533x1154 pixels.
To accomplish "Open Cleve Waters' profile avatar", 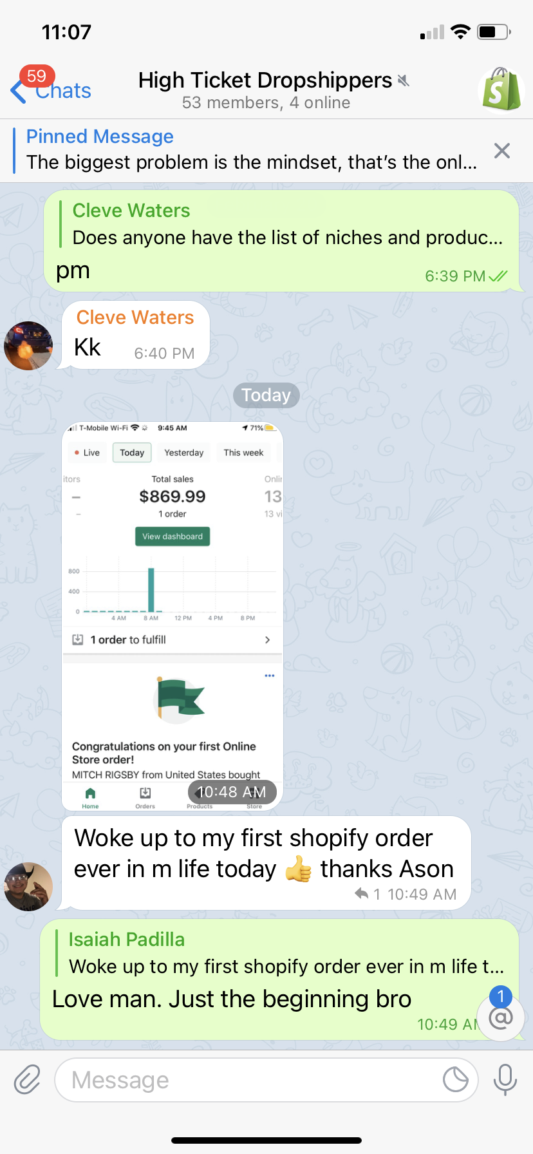I will click(x=28, y=346).
